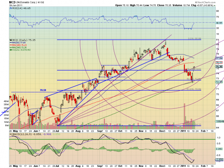This screenshot has height=168, width=224.
Task: Click the Volume 10,694,982 legend entry
Action: coord(20,50)
